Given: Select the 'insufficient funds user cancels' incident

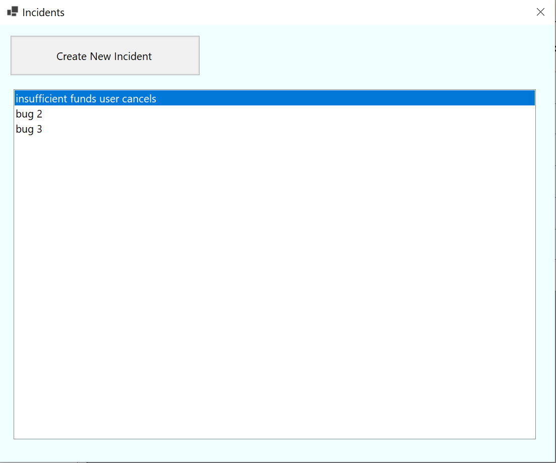Looking at the screenshot, I should (86, 99).
